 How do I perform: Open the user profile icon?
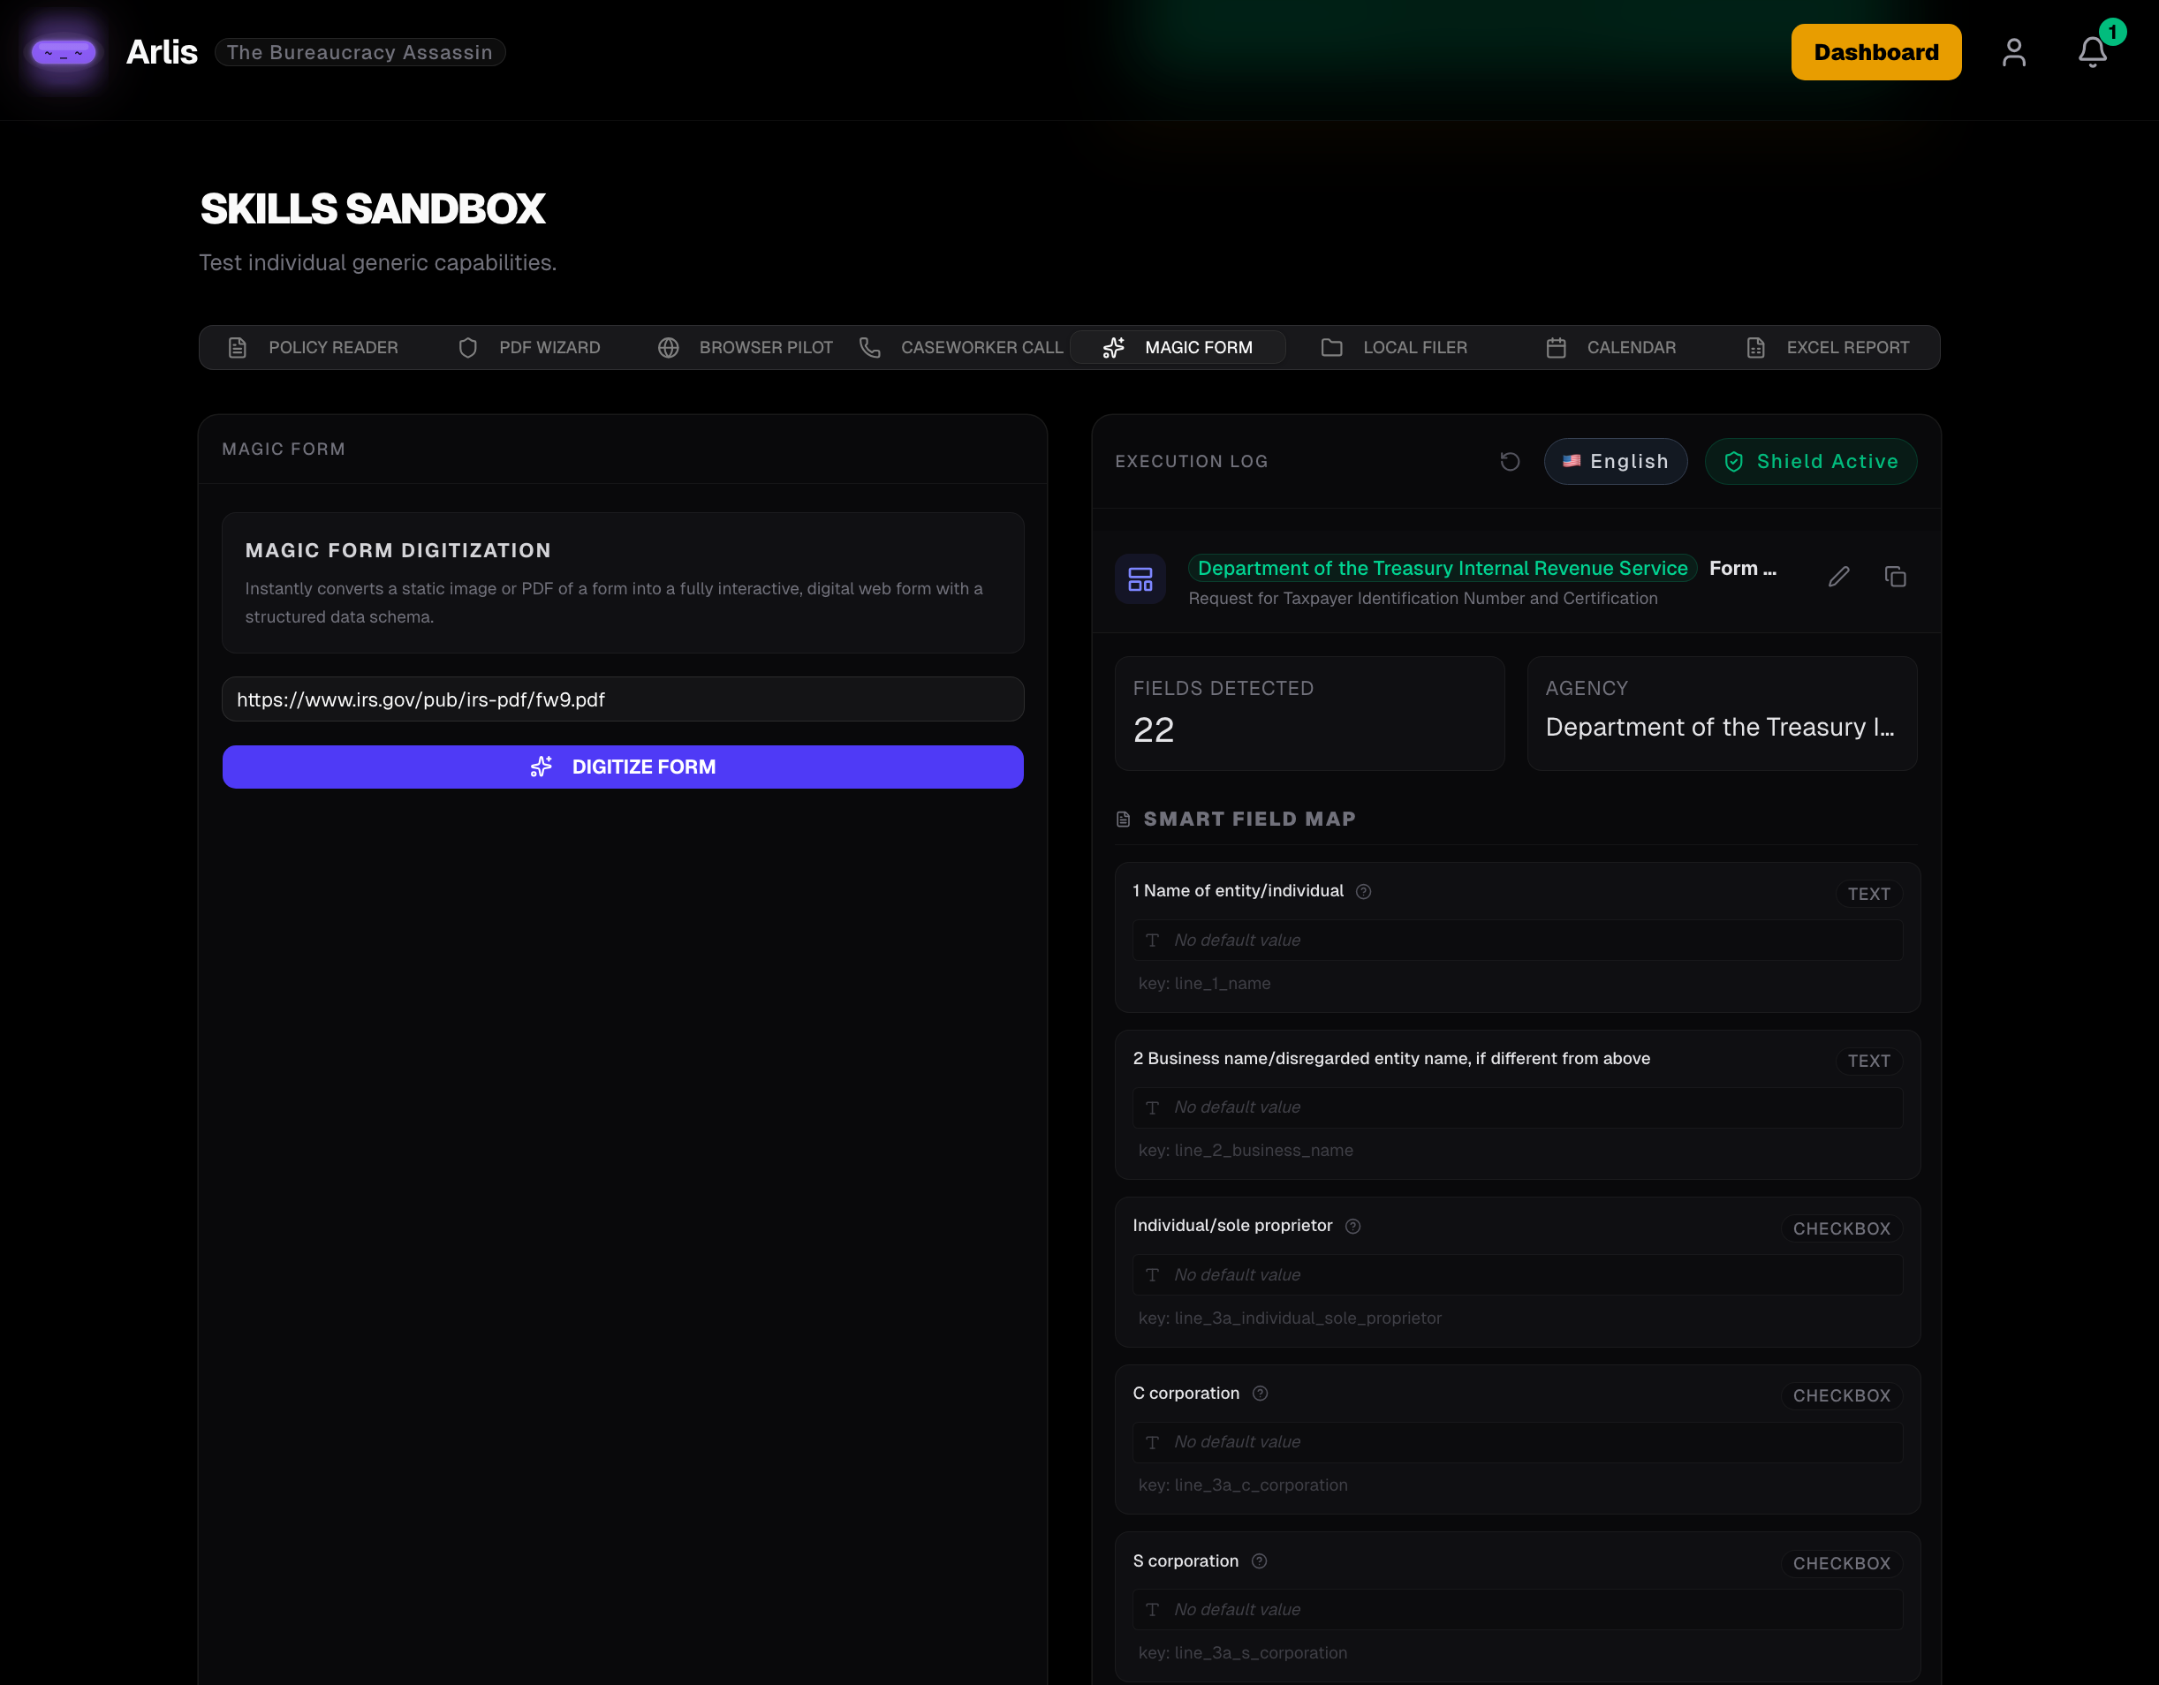(2014, 52)
